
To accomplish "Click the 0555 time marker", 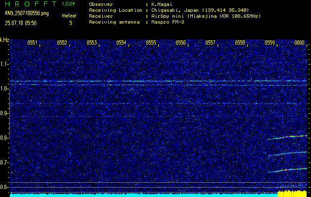I will tap(151, 43).
